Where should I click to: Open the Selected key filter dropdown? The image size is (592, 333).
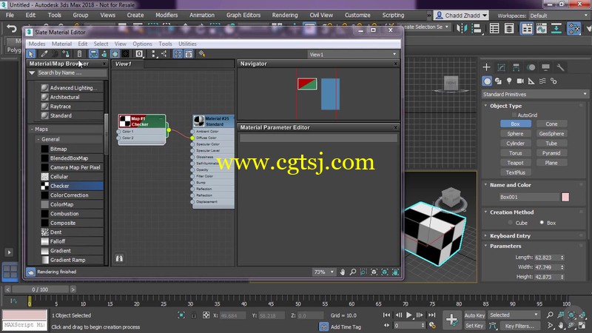[514, 315]
